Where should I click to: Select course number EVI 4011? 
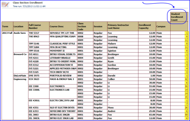(x=34, y=54)
